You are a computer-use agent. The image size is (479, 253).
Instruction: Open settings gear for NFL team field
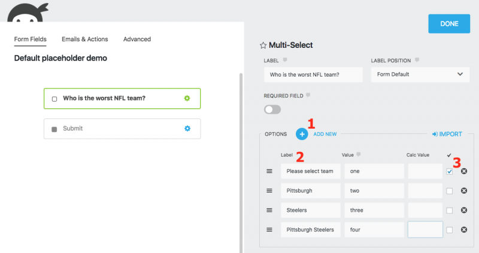click(187, 98)
